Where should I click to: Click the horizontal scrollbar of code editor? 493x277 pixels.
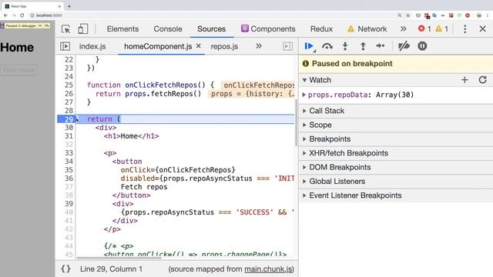119,259
